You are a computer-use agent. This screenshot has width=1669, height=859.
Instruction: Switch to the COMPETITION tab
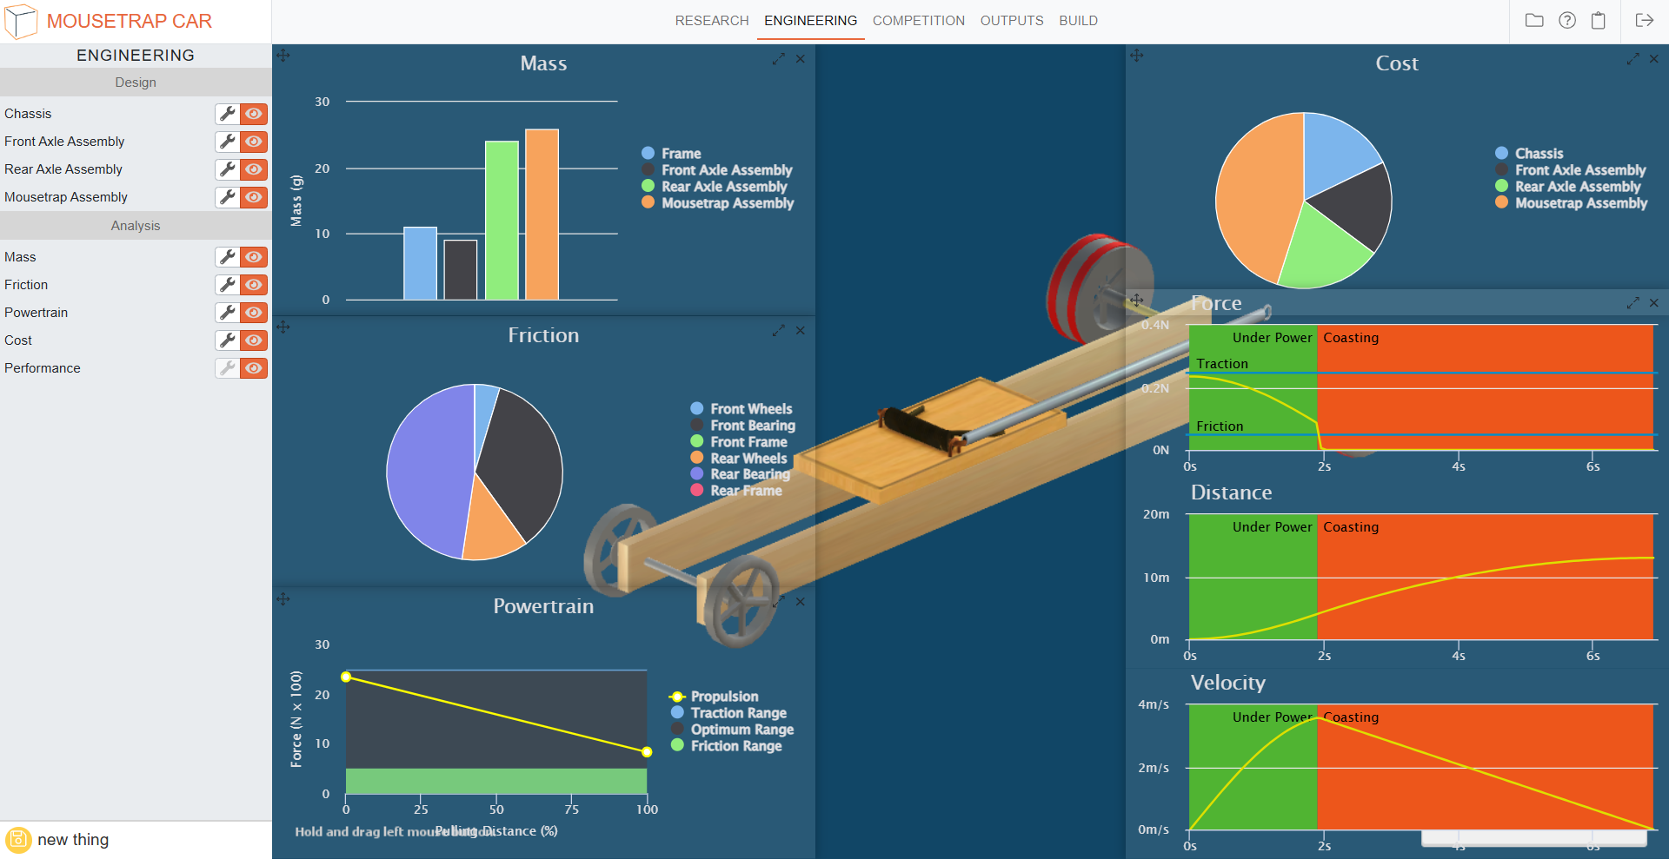point(918,20)
